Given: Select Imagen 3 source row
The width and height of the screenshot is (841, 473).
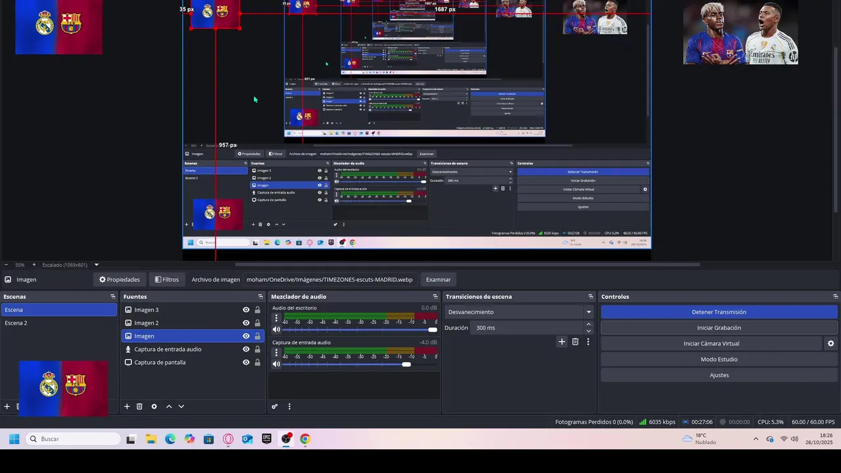Looking at the screenshot, I should pyautogui.click(x=192, y=310).
